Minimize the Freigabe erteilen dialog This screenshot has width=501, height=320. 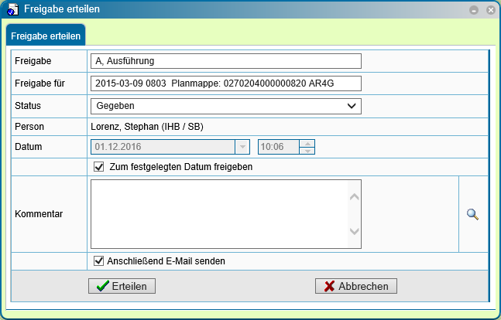[474, 10]
